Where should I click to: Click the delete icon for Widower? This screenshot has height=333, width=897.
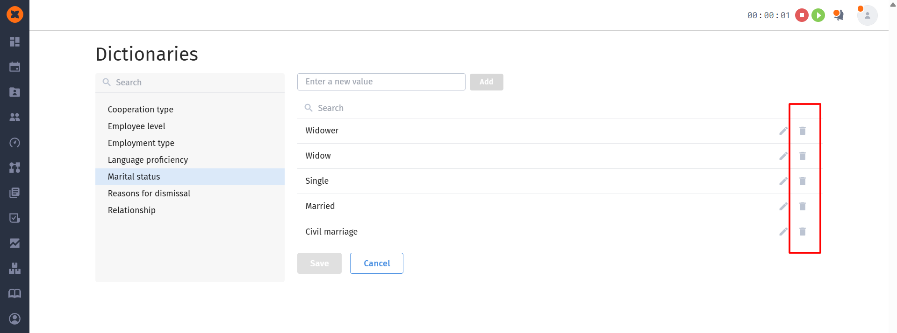pos(802,131)
